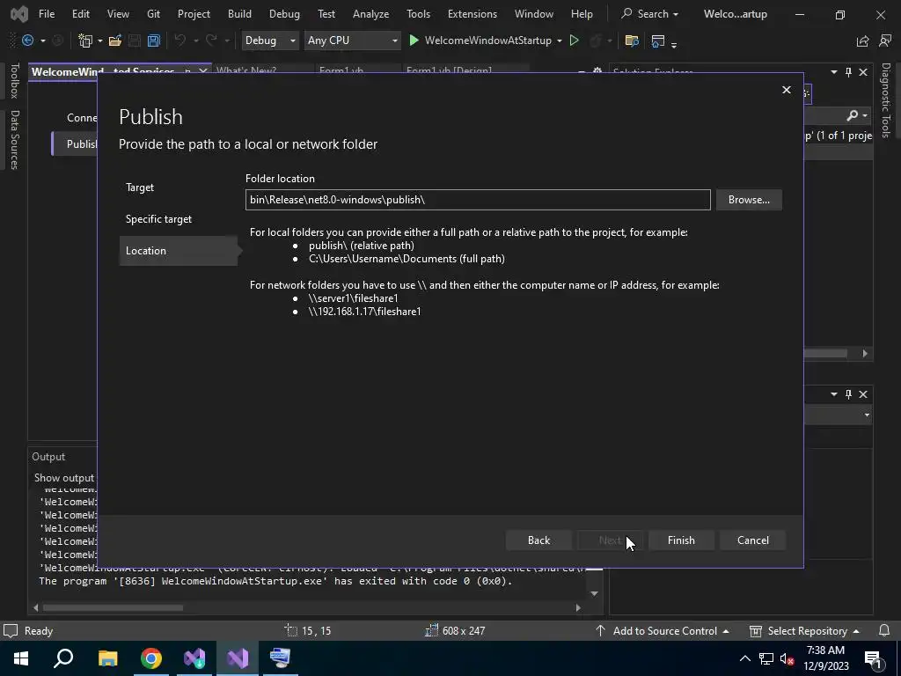
Task: Open the Git menu
Action: (153, 14)
